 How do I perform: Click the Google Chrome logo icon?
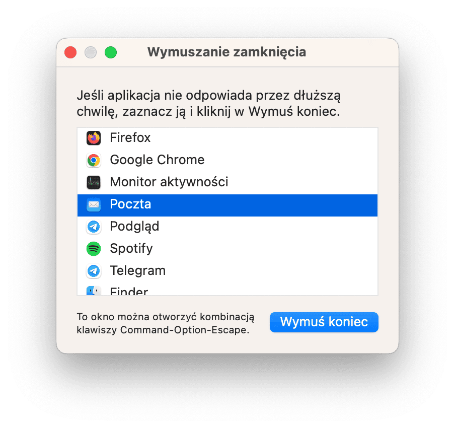click(x=94, y=160)
